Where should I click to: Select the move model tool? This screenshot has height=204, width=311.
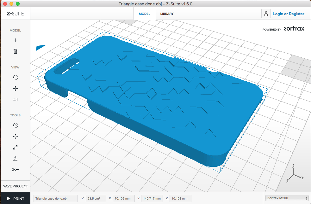[x=15, y=136]
